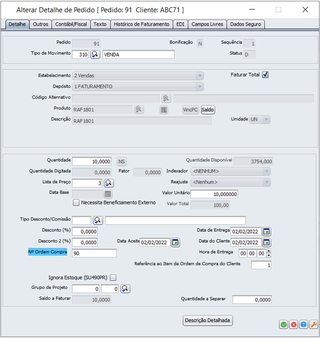Decrease Hora de Entrega with down arrow
This screenshot has width=320, height=338.
pos(269,255)
